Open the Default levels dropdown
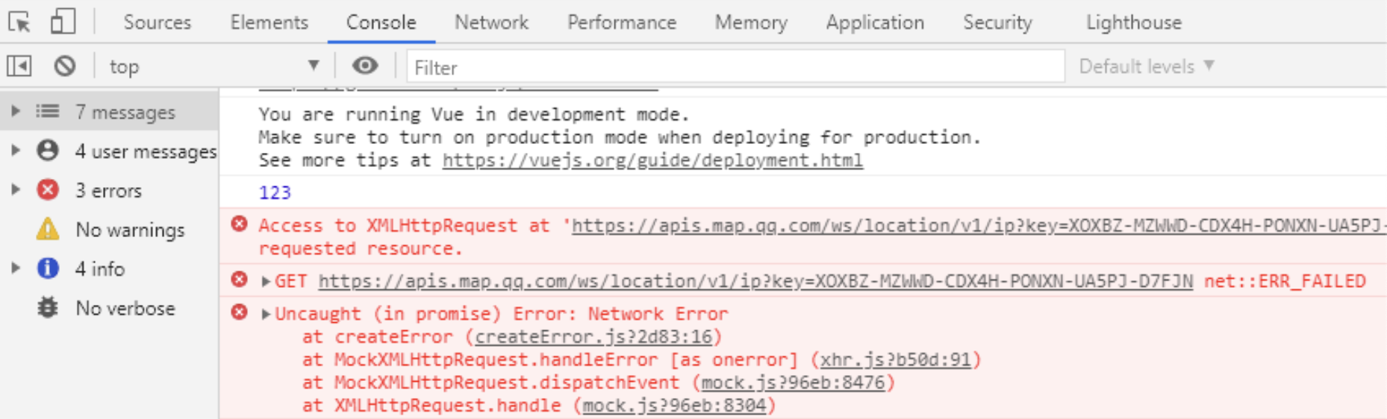Image resolution: width=1387 pixels, height=419 pixels. pyautogui.click(x=1146, y=66)
